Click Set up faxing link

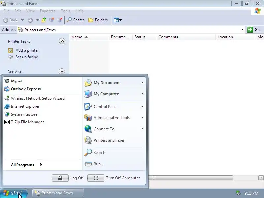27,57
